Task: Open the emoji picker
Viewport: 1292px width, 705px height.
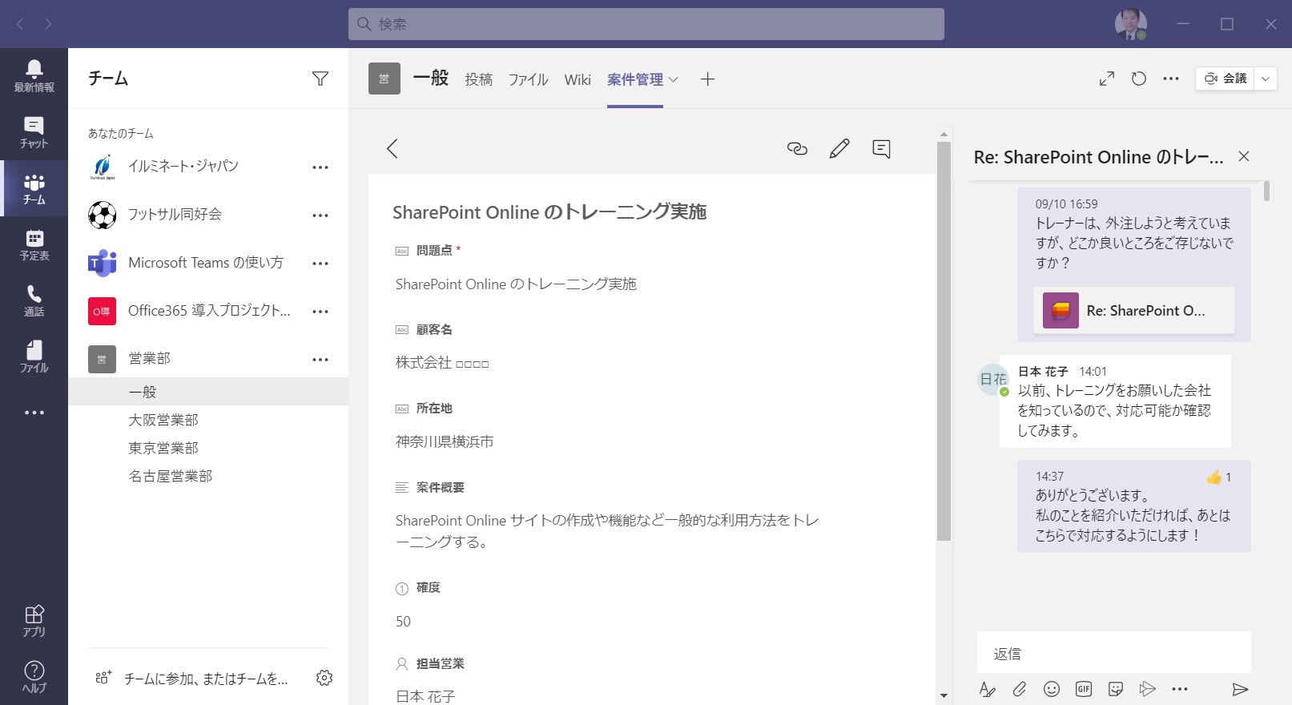Action: [x=1052, y=689]
